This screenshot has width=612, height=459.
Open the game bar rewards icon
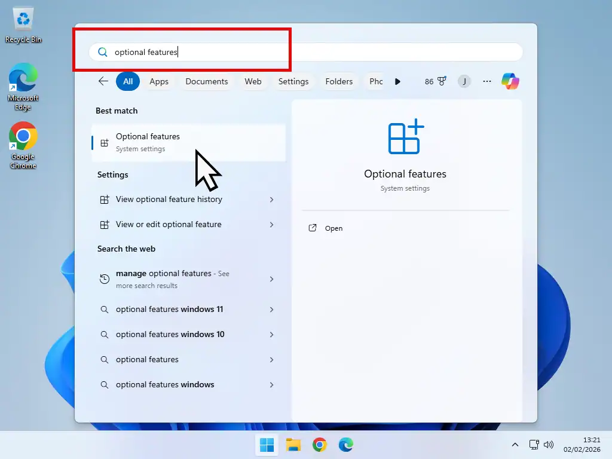tap(435, 81)
